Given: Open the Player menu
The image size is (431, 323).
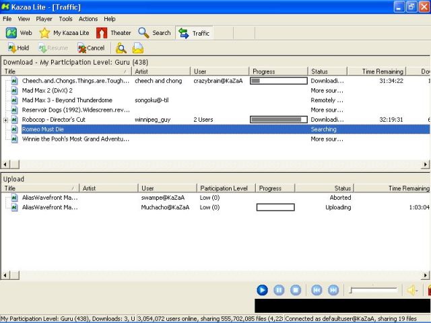Looking at the screenshot, I should coord(44,19).
